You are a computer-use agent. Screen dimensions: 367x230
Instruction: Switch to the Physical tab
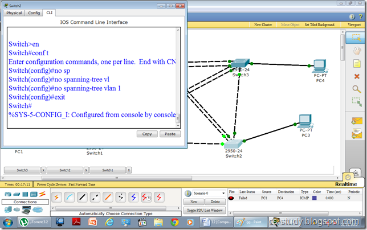point(14,13)
